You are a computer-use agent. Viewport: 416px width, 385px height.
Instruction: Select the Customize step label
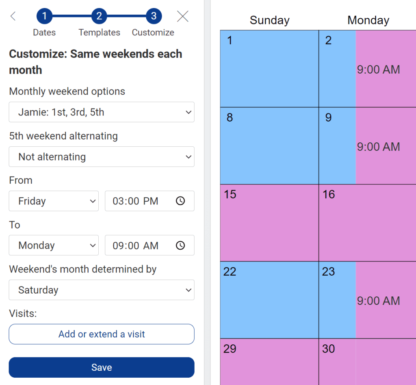click(x=153, y=33)
